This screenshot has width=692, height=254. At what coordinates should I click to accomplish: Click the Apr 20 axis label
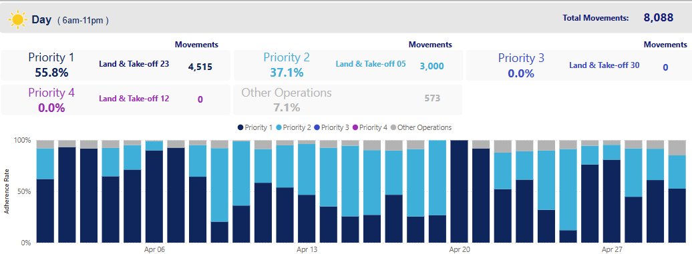[459, 249]
